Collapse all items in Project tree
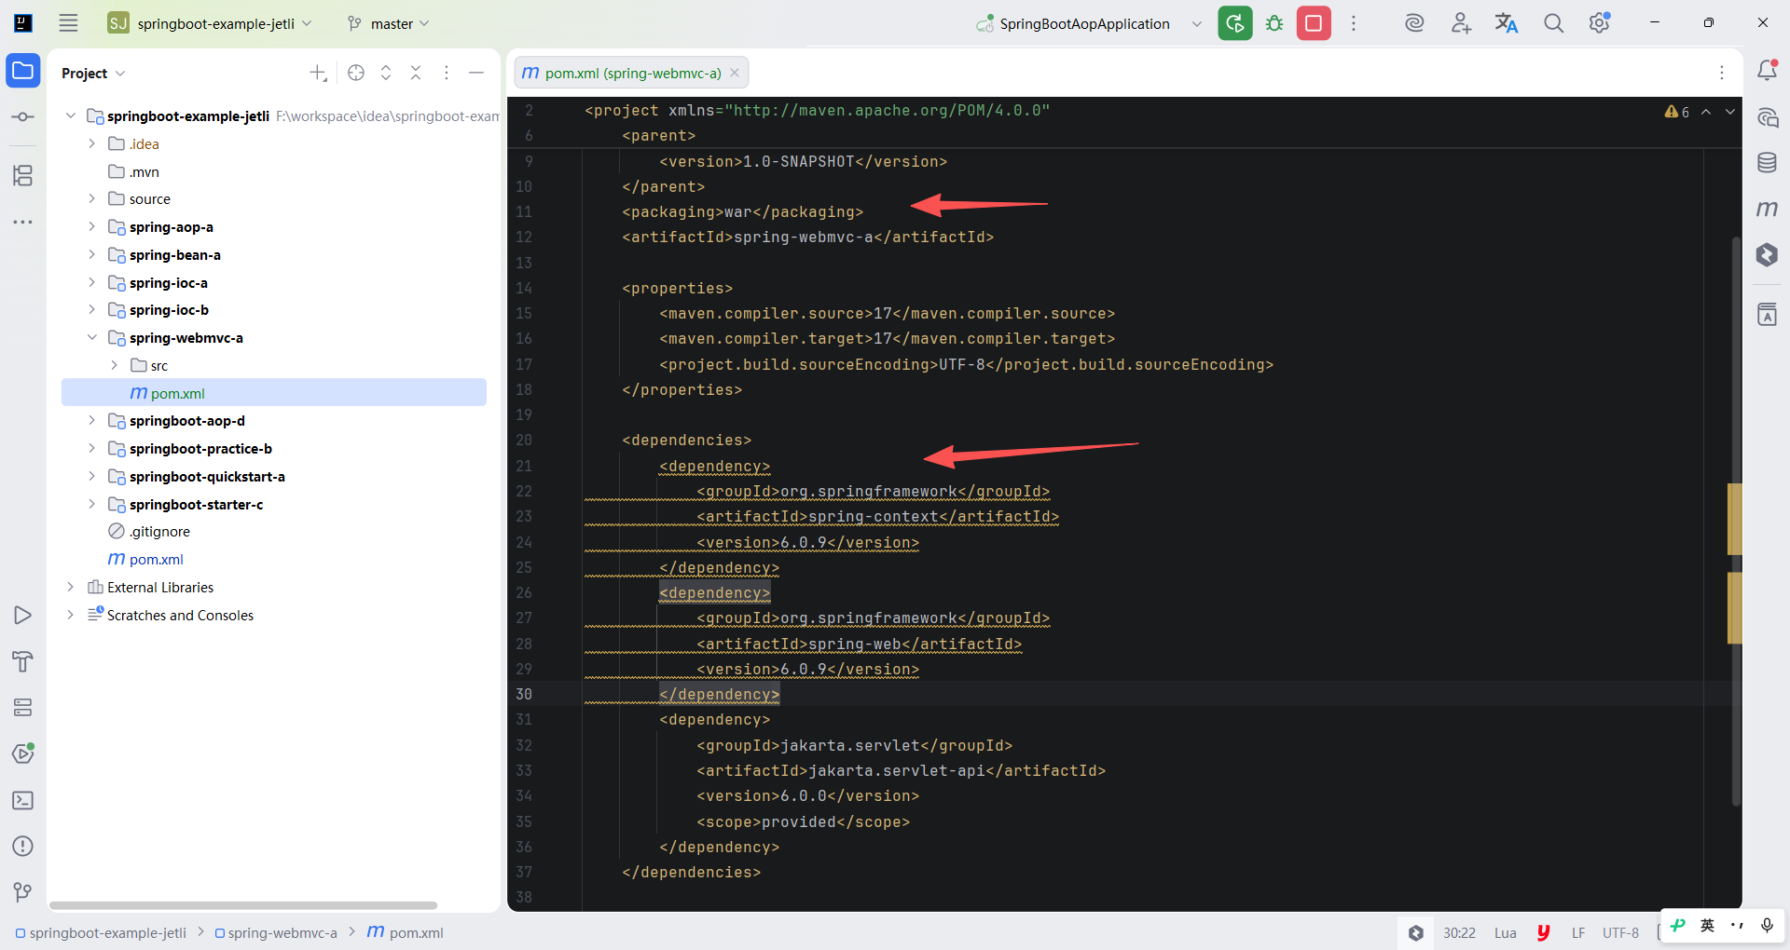The width and height of the screenshot is (1790, 950). [416, 73]
